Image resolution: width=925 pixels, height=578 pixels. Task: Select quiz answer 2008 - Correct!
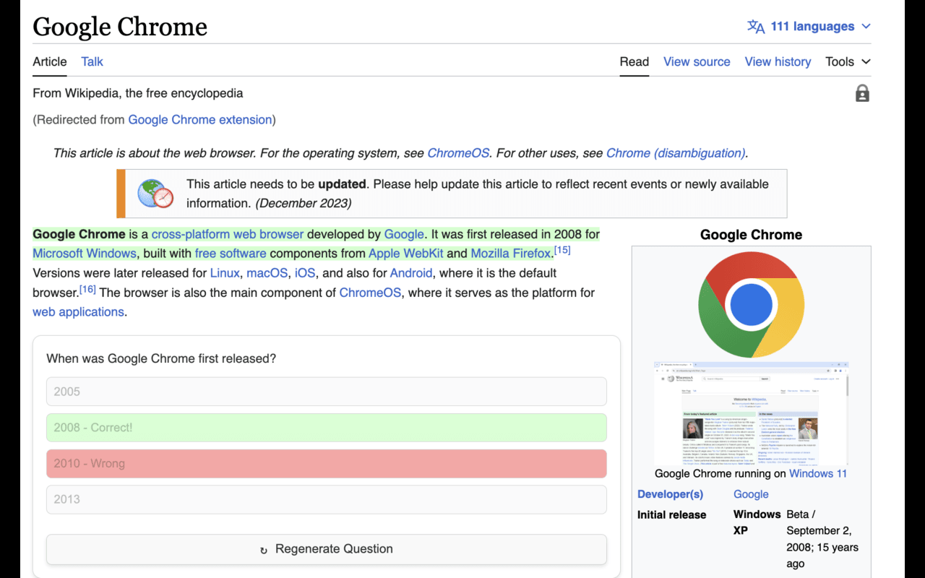pyautogui.click(x=327, y=428)
